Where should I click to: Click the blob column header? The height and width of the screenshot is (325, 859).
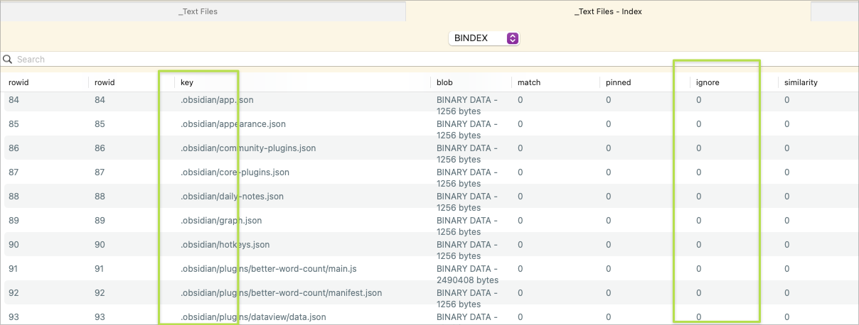(x=444, y=82)
